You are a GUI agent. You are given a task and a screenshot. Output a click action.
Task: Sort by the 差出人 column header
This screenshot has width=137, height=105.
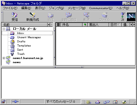click(x=98, y=25)
